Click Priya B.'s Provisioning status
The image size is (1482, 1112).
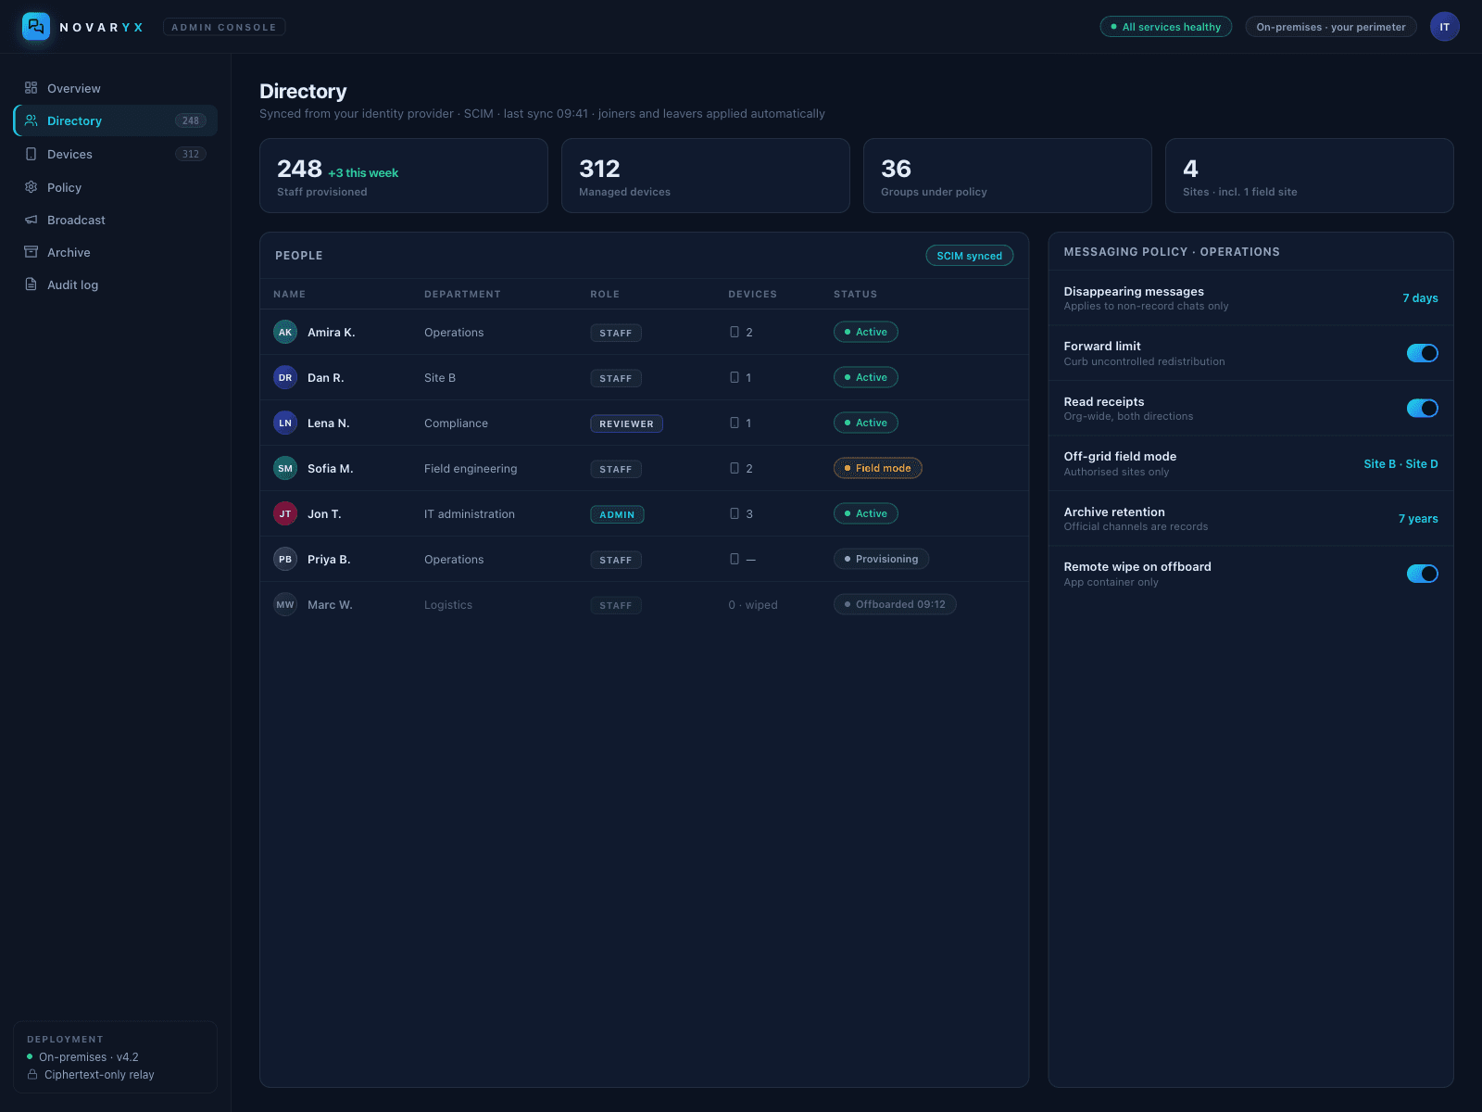[881, 559]
